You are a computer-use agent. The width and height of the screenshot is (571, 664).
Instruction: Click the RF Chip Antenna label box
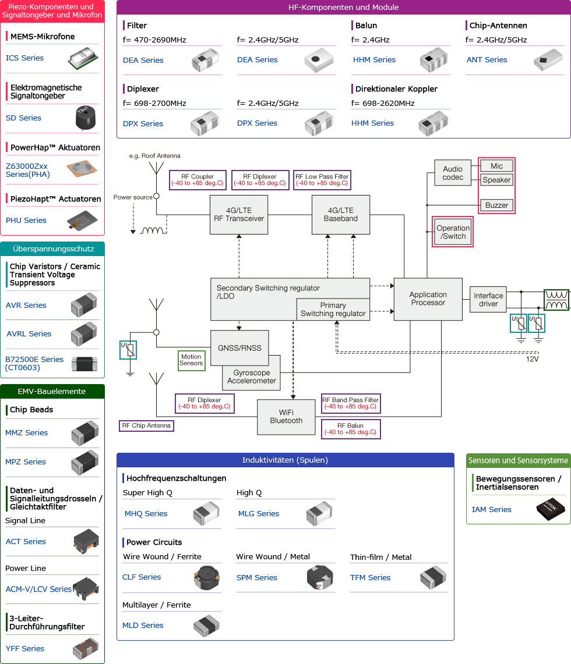point(146,425)
